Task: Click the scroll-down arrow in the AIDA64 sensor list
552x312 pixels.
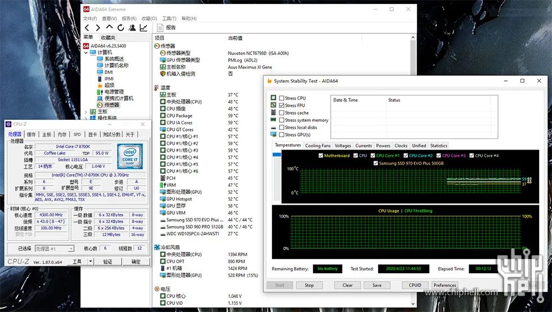Action: [x=413, y=304]
